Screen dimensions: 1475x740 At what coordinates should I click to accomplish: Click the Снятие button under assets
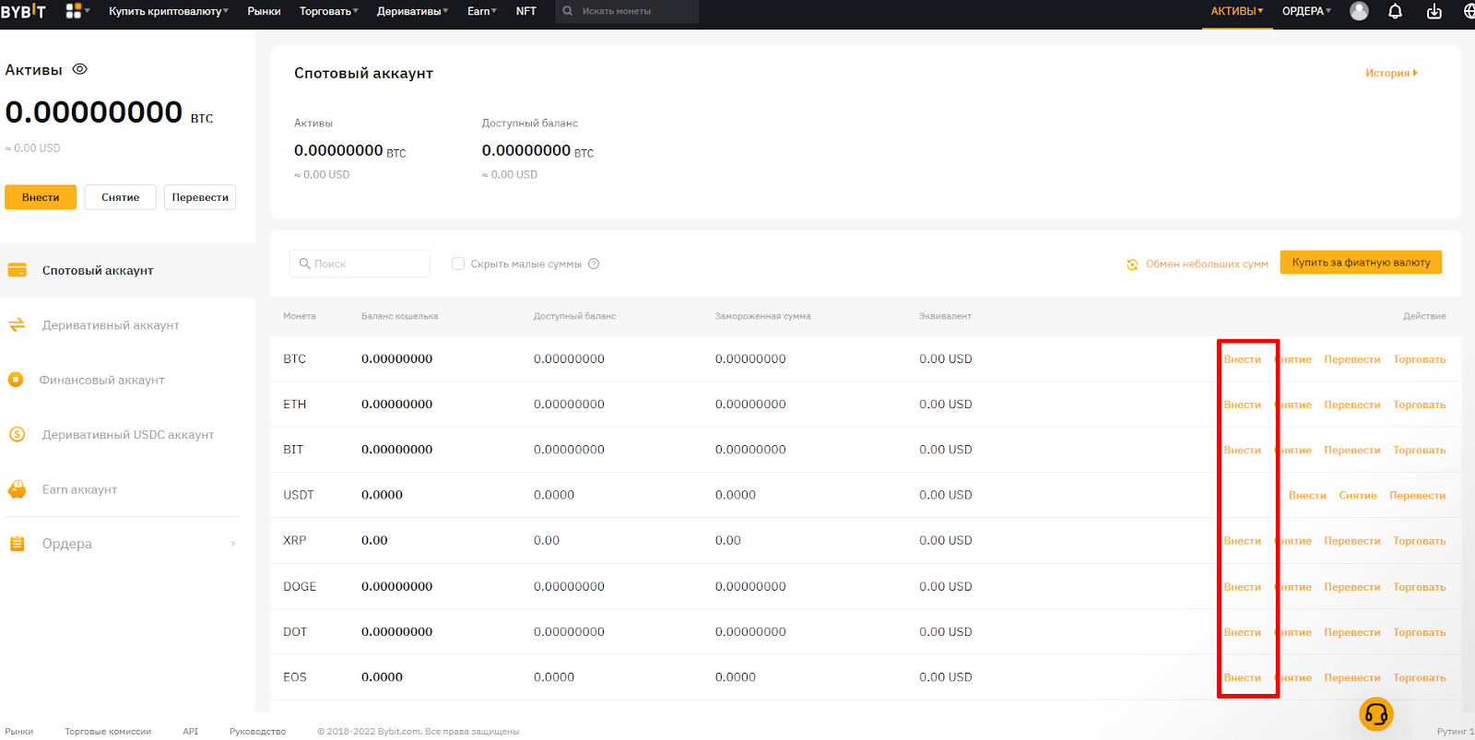click(x=121, y=197)
